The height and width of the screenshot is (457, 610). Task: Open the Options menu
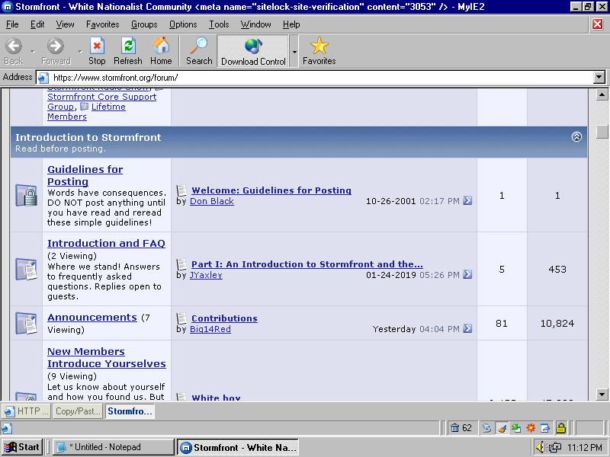pyautogui.click(x=183, y=24)
